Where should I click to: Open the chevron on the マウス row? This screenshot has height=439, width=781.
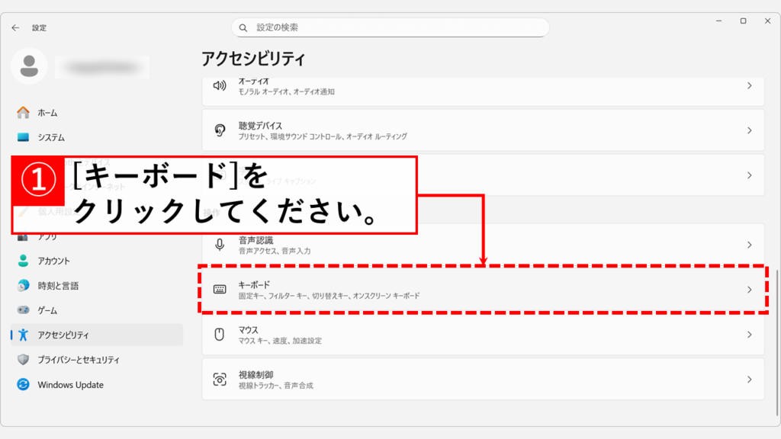point(749,335)
